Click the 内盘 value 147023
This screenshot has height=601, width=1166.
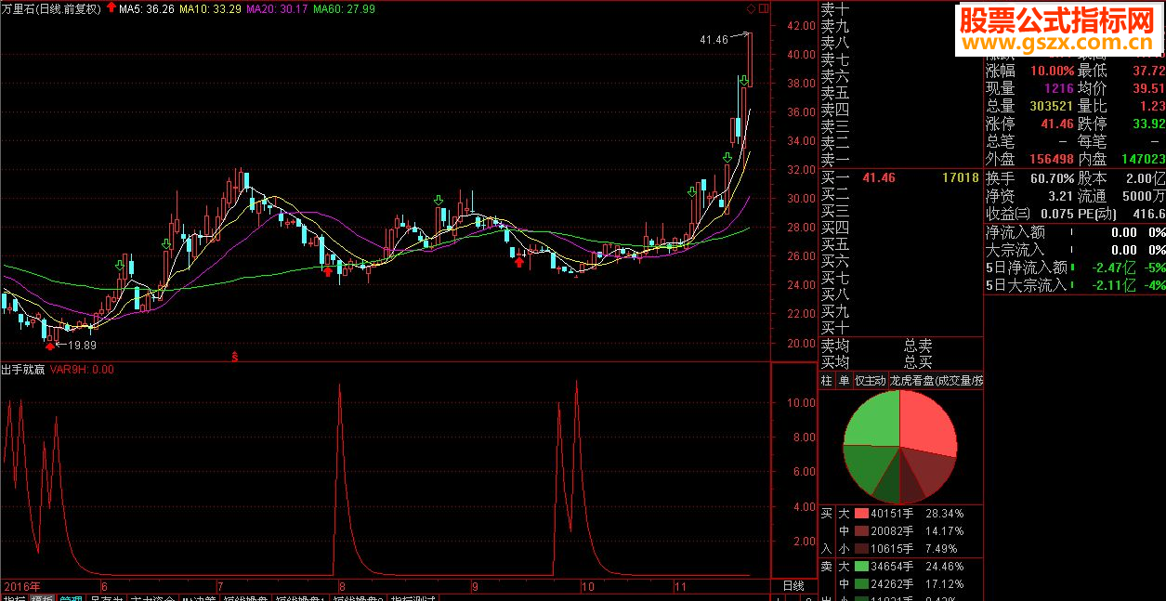(1143, 159)
